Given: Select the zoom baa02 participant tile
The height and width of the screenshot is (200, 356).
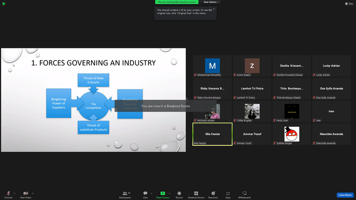Looking at the screenshot, I should pyautogui.click(x=252, y=66).
